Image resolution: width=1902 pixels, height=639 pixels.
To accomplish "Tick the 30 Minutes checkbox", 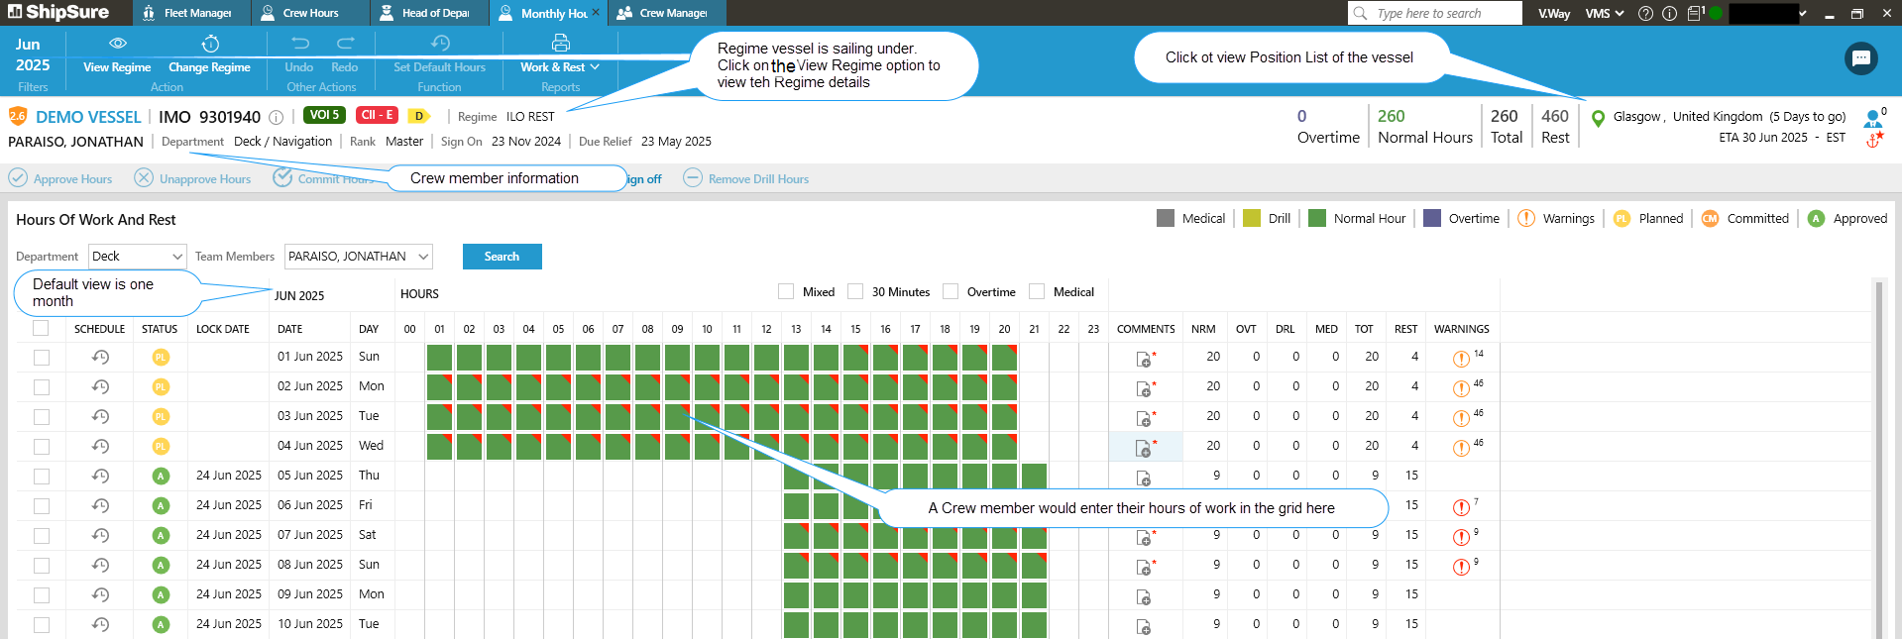I will (x=855, y=291).
